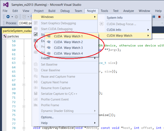Click the CUDA Warp Watch 3 icon
This screenshot has height=131, width=164.
[49, 48]
